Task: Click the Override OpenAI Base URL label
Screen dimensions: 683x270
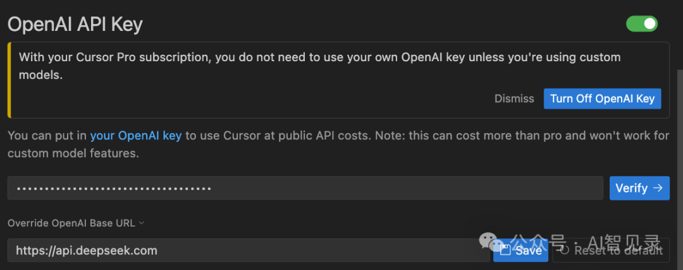Action: pos(72,223)
